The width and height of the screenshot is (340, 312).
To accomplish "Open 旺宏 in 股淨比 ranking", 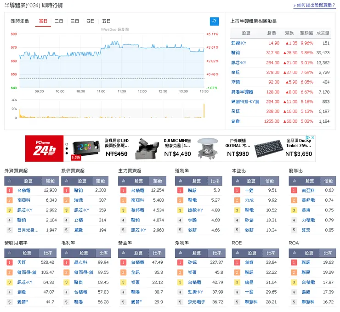I will (x=306, y=230).
